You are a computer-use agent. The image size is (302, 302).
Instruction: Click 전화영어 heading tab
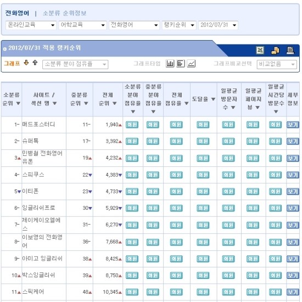[17, 13]
